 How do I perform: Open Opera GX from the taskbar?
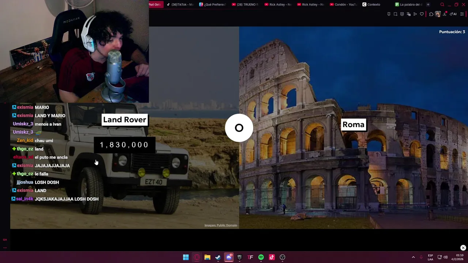(x=197, y=257)
